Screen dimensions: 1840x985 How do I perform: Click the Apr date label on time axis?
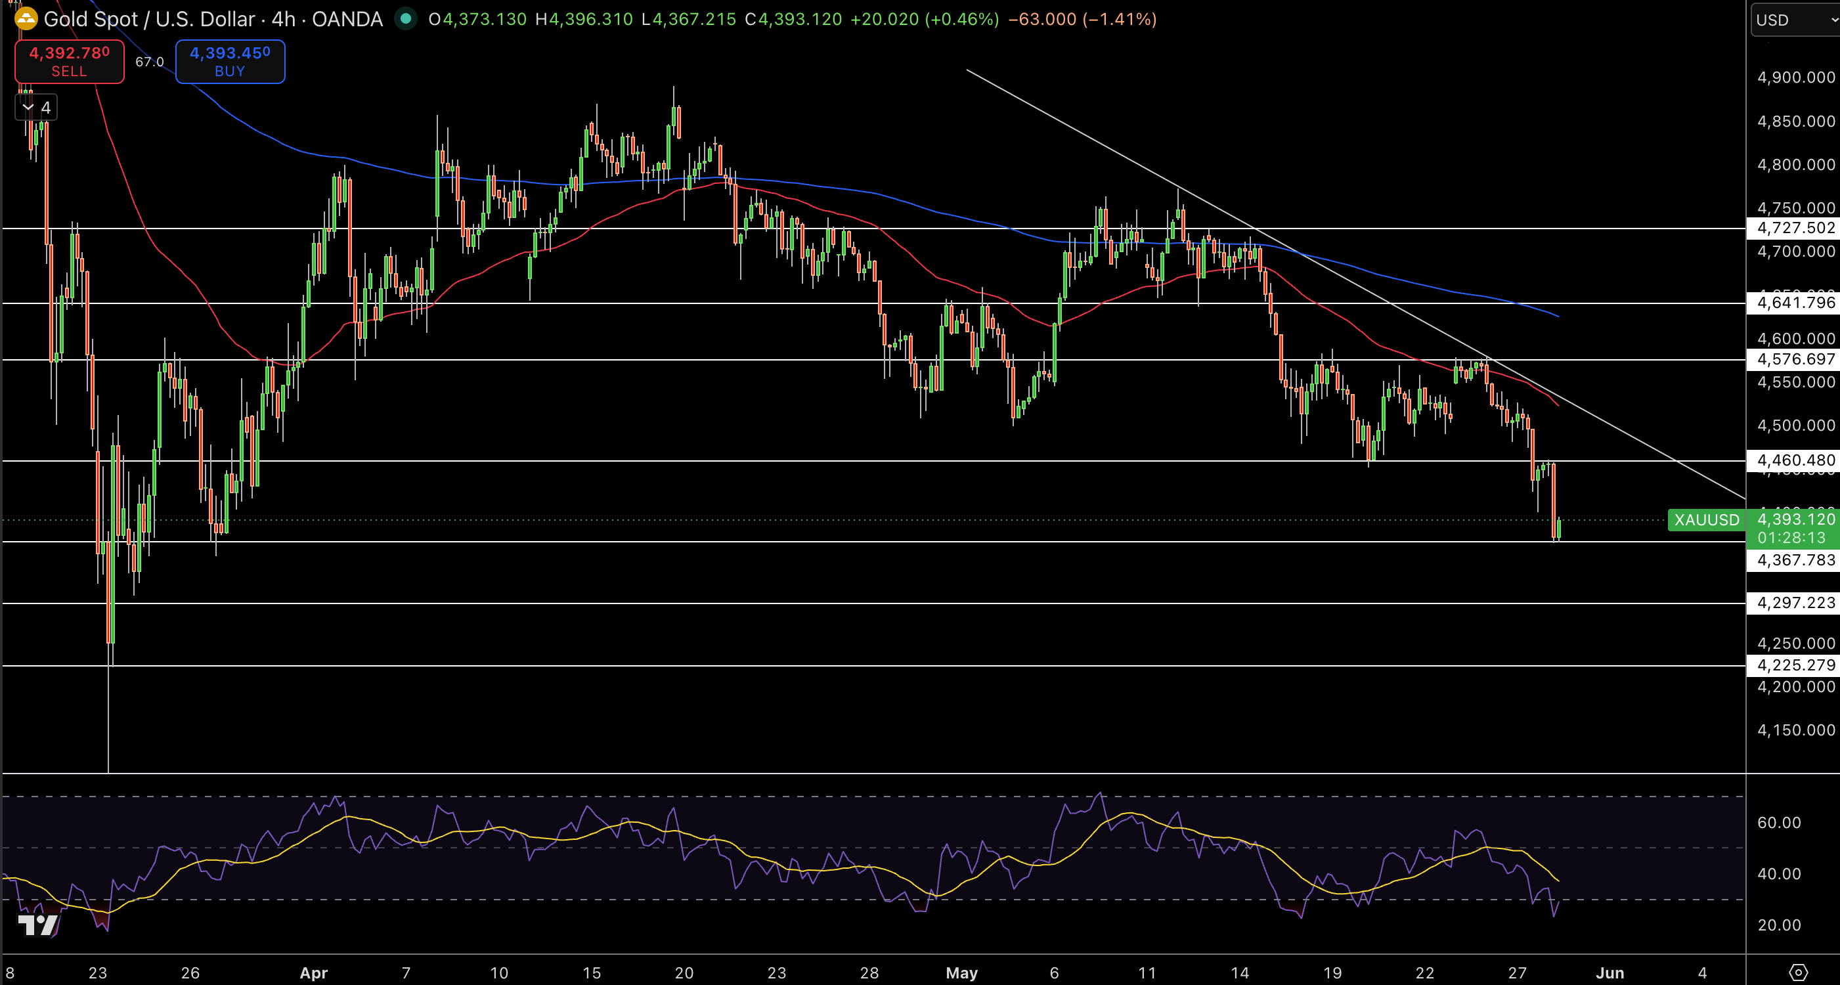coord(314,973)
